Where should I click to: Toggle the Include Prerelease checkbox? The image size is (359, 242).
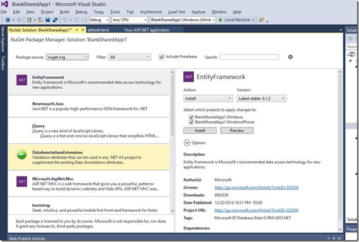[162, 57]
